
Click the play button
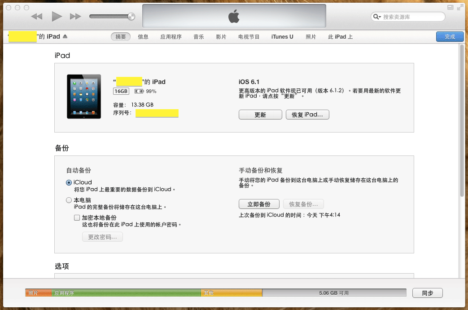[x=57, y=16]
